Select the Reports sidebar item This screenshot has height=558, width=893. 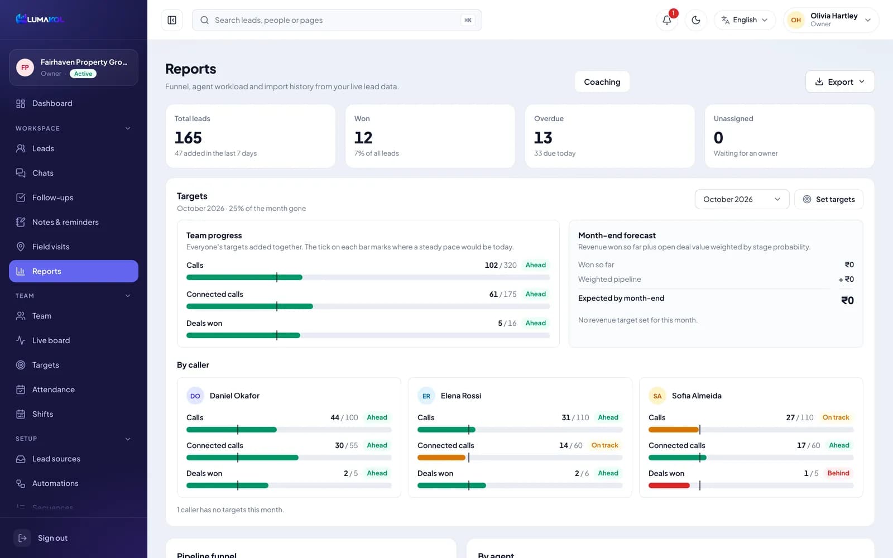pyautogui.click(x=74, y=271)
